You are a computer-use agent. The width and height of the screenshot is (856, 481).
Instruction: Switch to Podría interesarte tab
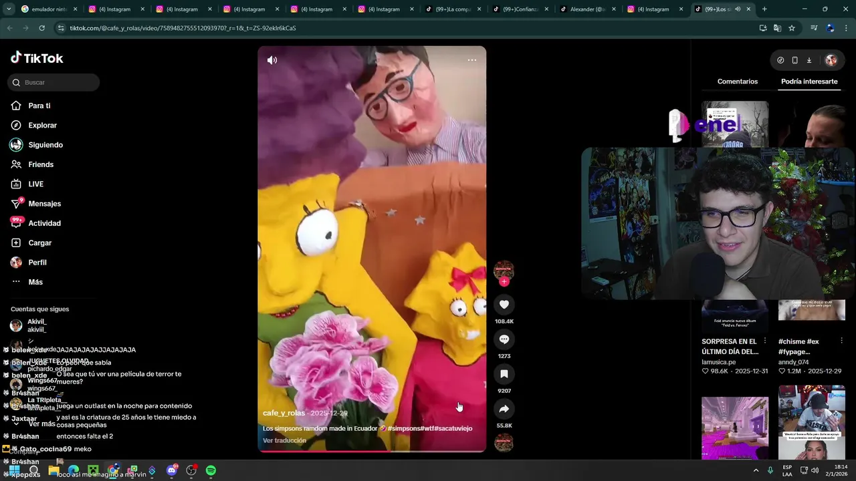pos(809,82)
